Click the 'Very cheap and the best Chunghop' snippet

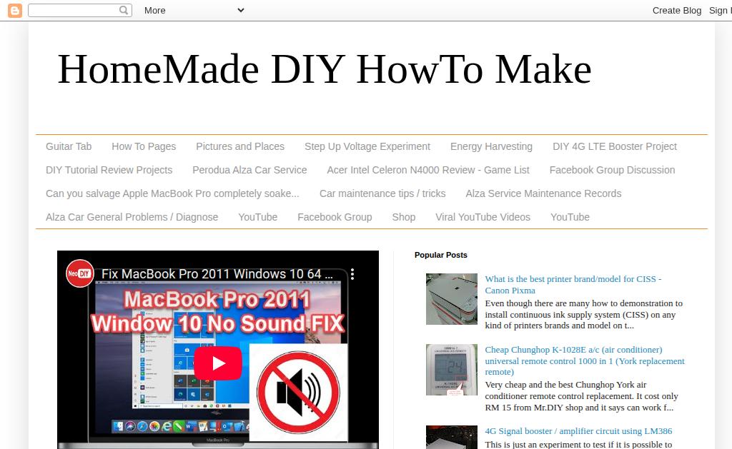tap(581, 396)
